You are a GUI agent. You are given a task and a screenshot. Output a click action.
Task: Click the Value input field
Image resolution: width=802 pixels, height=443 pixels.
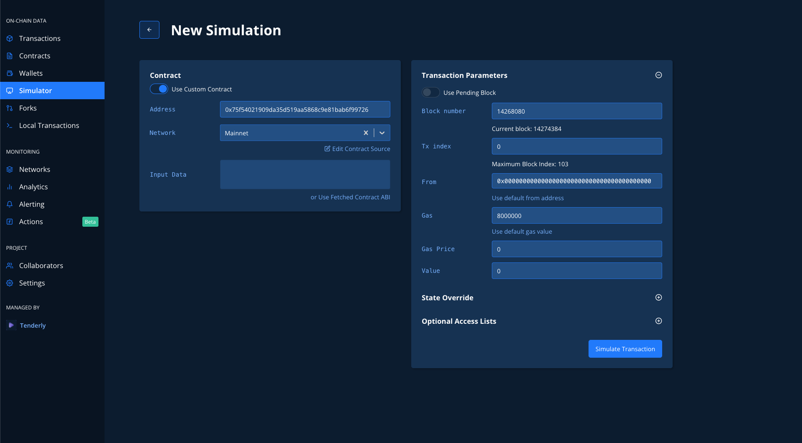pos(577,271)
